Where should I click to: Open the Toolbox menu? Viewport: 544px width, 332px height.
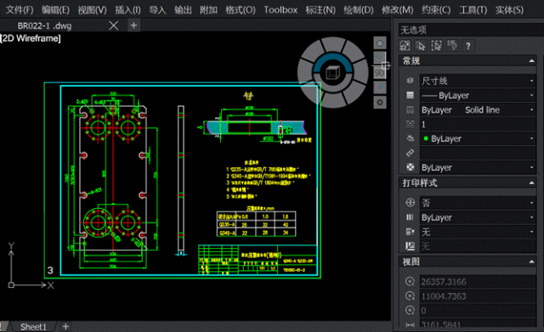[280, 9]
